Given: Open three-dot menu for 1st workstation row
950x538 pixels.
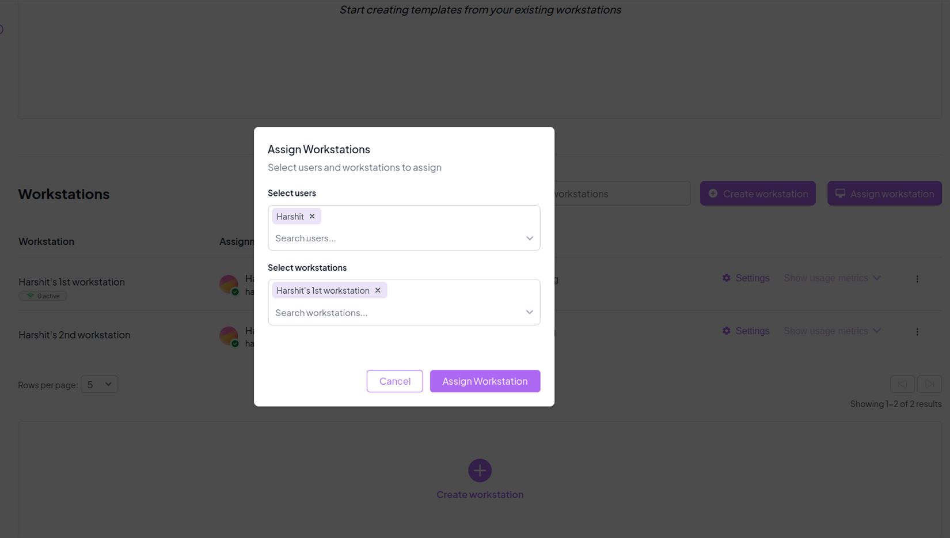Looking at the screenshot, I should click(917, 279).
